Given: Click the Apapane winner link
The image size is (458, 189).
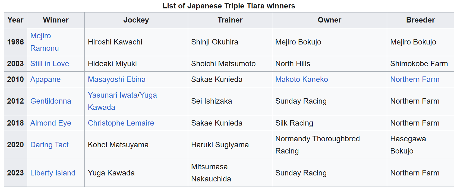Looking at the screenshot, I should 45,79.
